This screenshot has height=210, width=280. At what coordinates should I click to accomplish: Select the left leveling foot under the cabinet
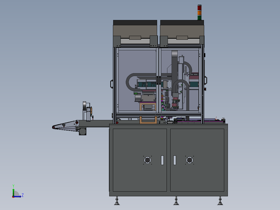pyautogui.click(x=117, y=201)
